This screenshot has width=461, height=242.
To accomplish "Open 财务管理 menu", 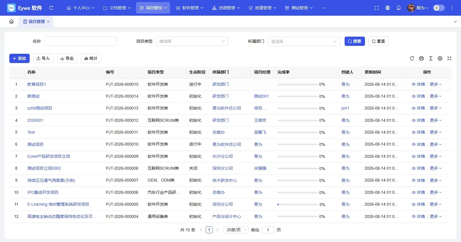I will [190, 8].
